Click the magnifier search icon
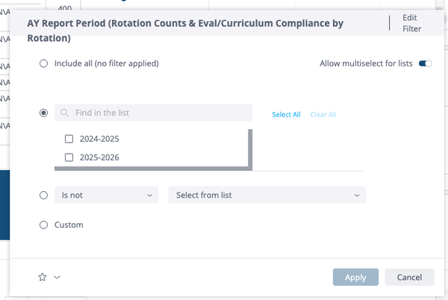 pyautogui.click(x=65, y=113)
